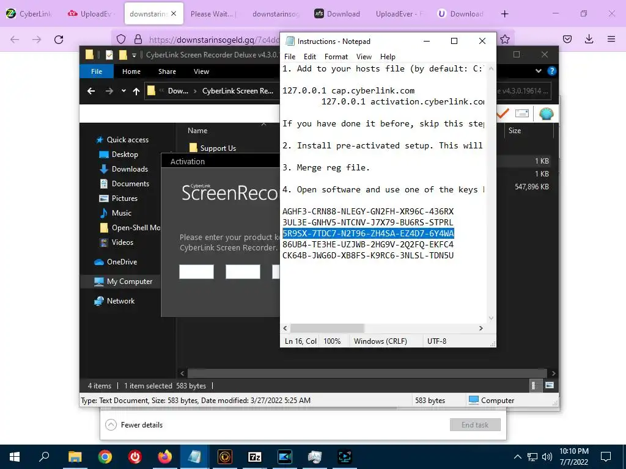Switch to the Please Wait browser tab

point(213,14)
